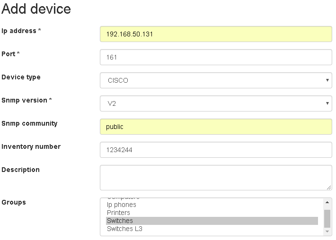This screenshot has height=240, width=336.
Task: Click the Ip address input field
Action: 216,34
